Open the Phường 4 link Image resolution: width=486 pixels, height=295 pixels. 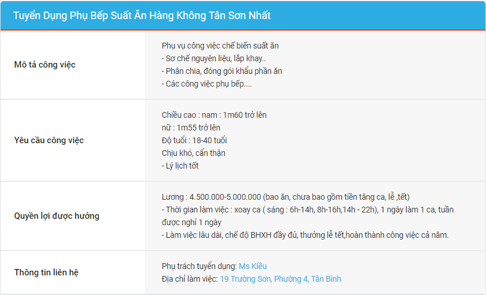click(x=291, y=279)
